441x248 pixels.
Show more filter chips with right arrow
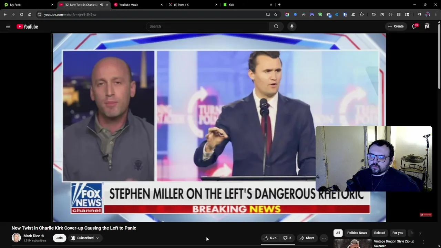pos(420,233)
